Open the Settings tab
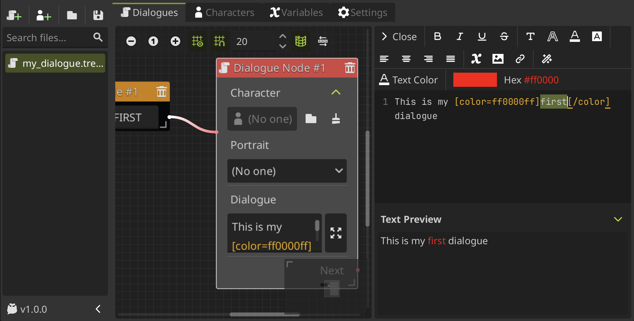 click(x=362, y=12)
